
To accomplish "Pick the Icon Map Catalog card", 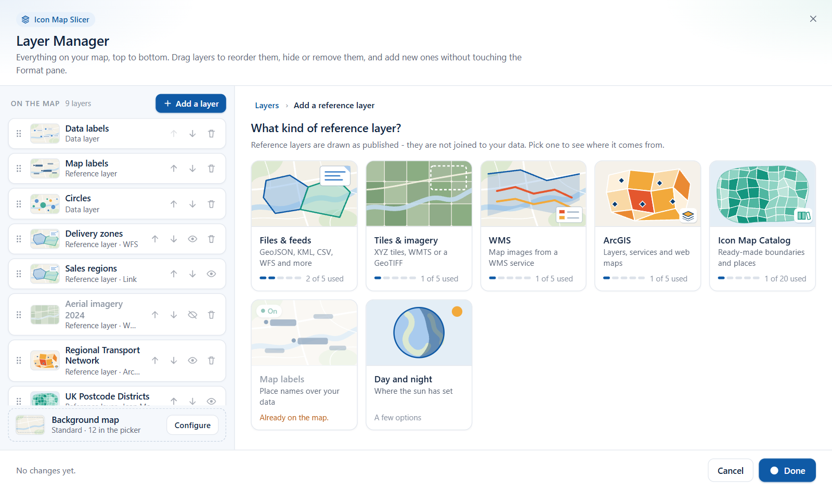I will pyautogui.click(x=762, y=226).
